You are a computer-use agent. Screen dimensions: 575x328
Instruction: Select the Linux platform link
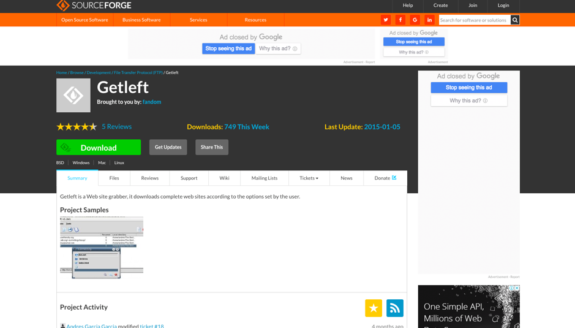click(119, 162)
